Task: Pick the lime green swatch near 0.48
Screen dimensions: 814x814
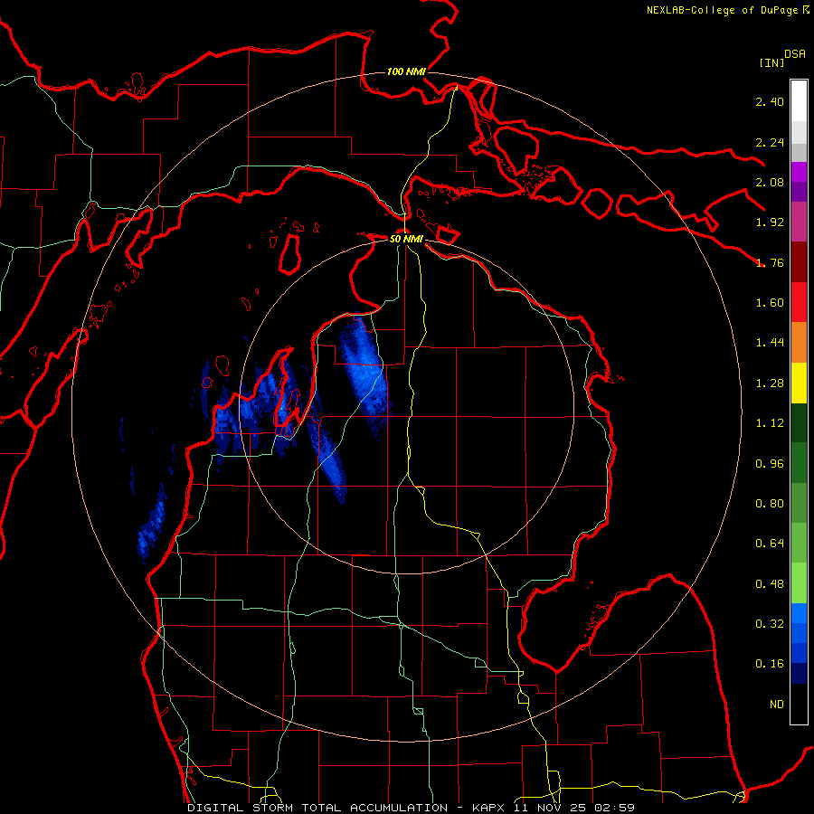Action: point(799,583)
